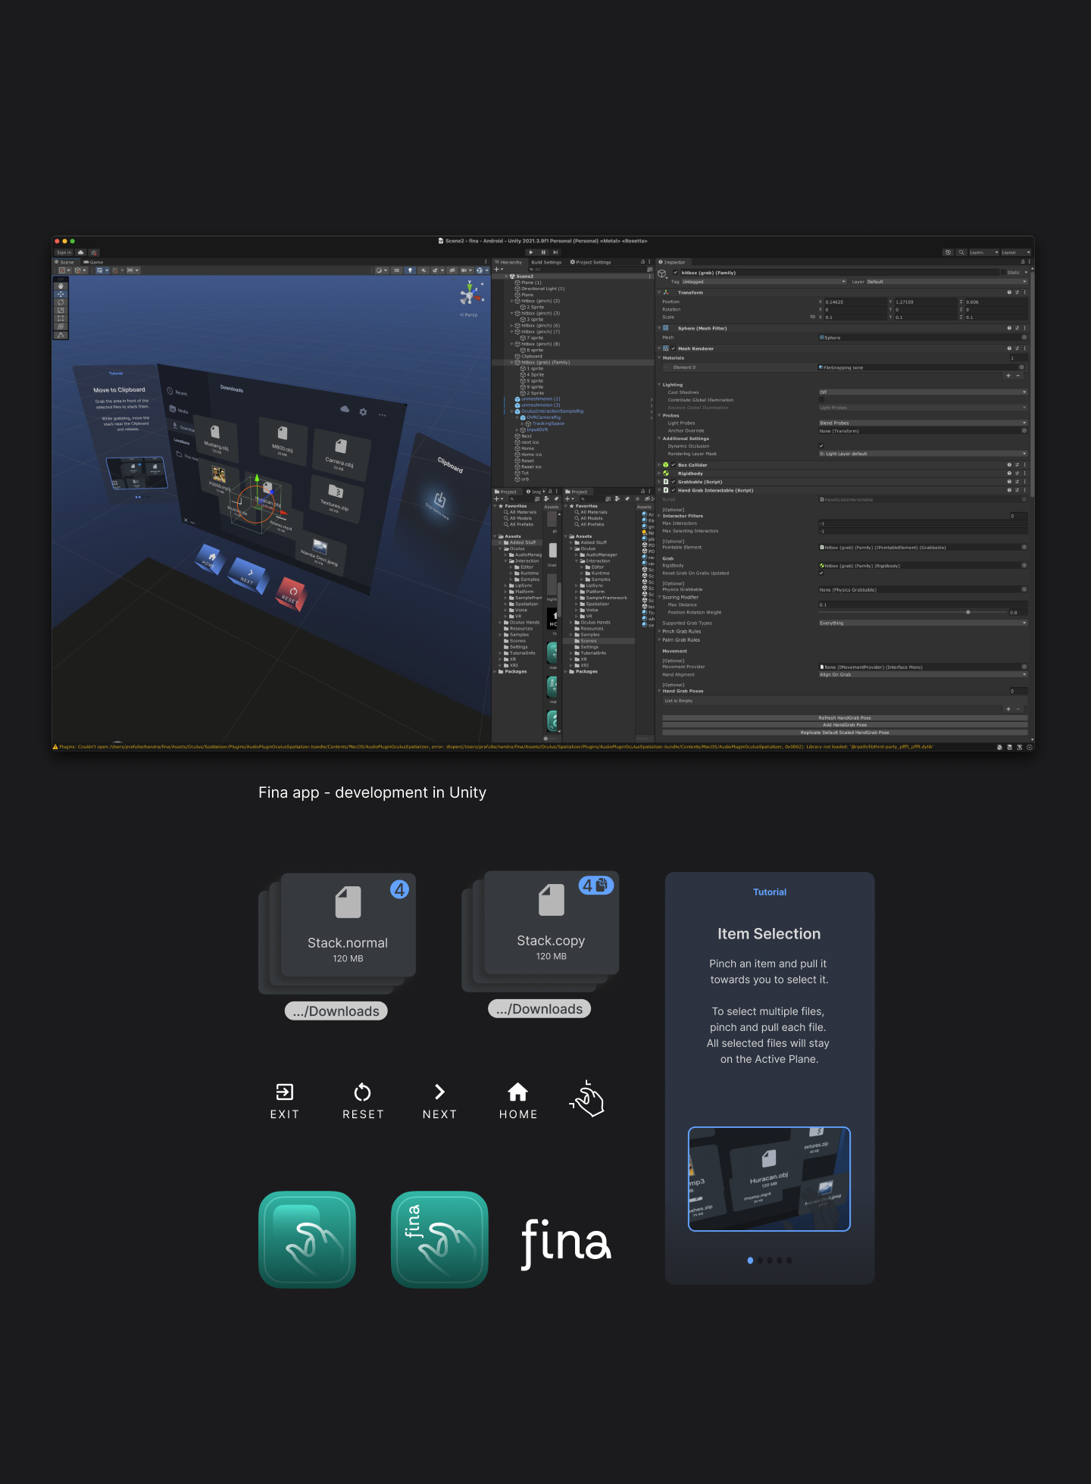The image size is (1091, 1484).
Task: Toggle Grabbable (Script) enabled checkbox
Action: (673, 482)
